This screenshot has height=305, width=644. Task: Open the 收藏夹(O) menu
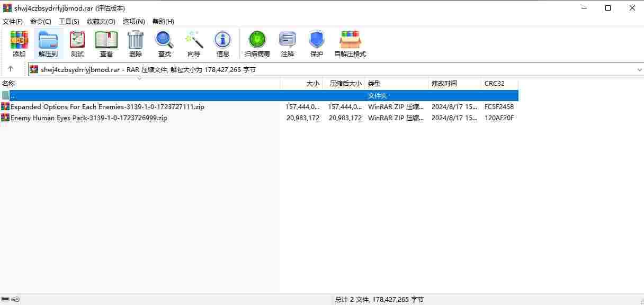101,22
